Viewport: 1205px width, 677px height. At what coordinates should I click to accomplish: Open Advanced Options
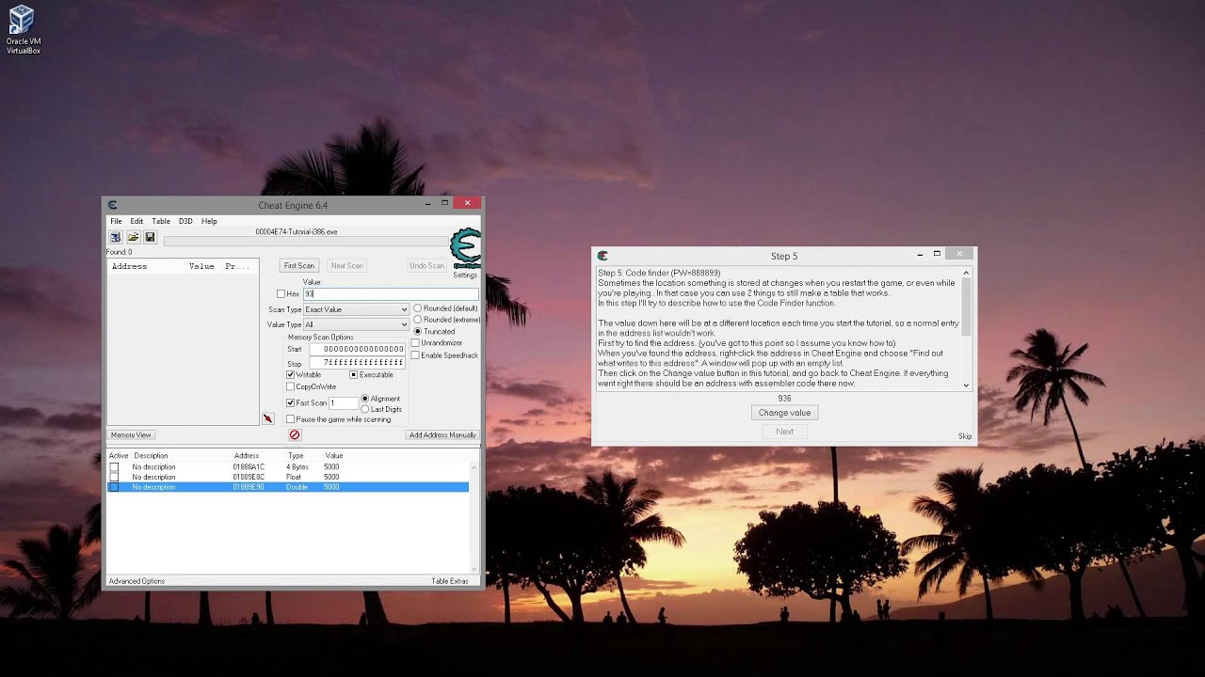tap(137, 581)
